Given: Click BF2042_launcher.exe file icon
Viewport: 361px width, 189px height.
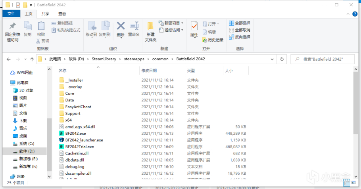Looking at the screenshot, I should [61, 140].
